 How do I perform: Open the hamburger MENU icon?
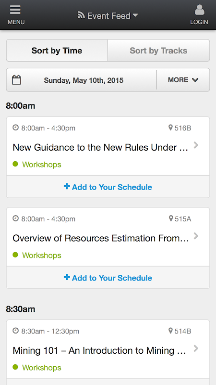click(x=15, y=10)
